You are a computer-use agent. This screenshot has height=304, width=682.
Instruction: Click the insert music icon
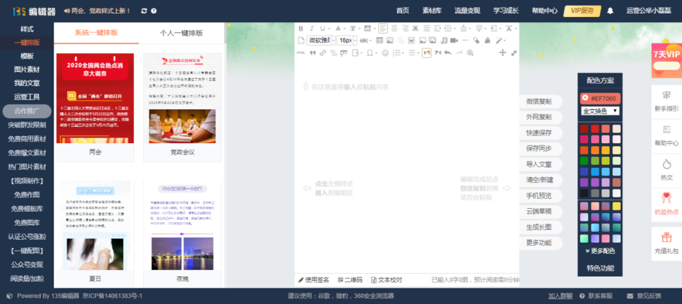445,40
